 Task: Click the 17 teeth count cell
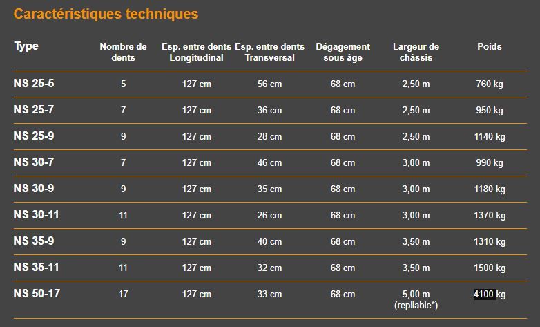(123, 295)
